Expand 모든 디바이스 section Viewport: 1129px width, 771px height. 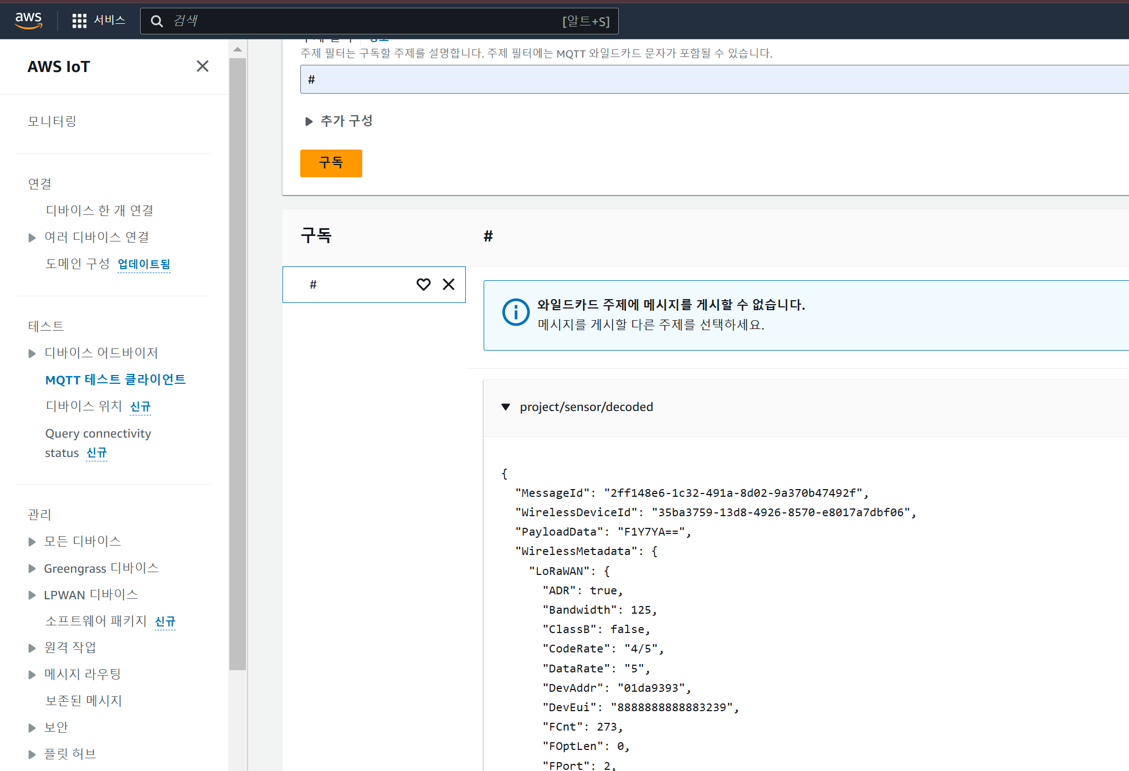(32, 542)
